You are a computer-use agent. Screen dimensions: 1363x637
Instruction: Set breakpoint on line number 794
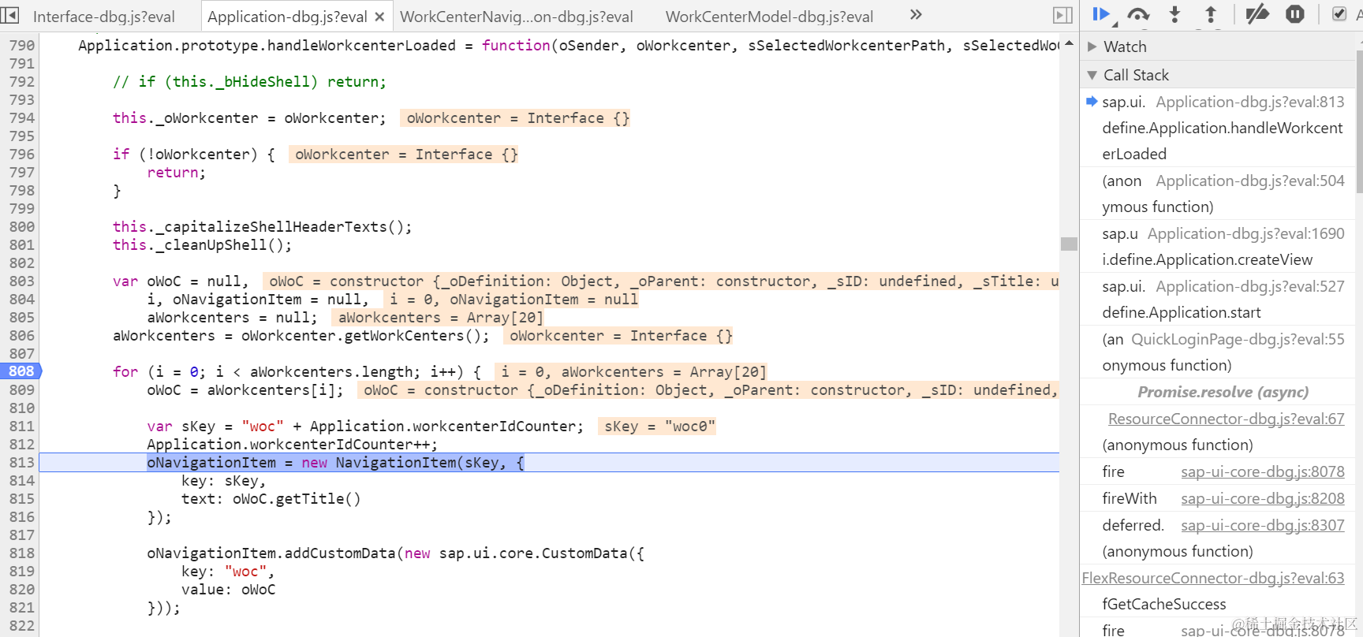click(x=21, y=118)
